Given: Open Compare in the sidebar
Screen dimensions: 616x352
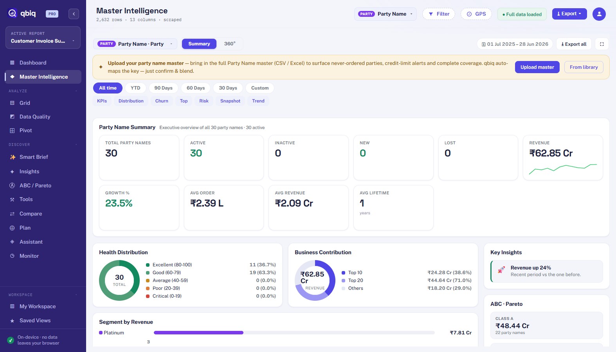Looking at the screenshot, I should (x=43, y=214).
